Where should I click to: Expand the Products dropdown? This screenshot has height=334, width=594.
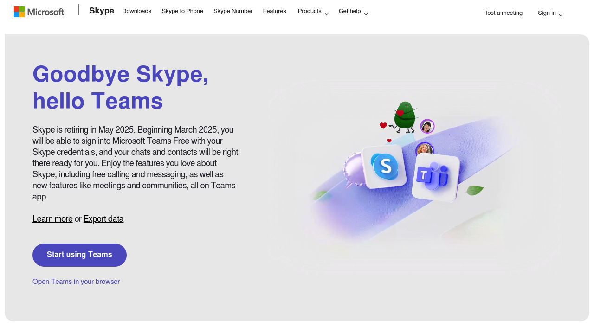point(313,11)
